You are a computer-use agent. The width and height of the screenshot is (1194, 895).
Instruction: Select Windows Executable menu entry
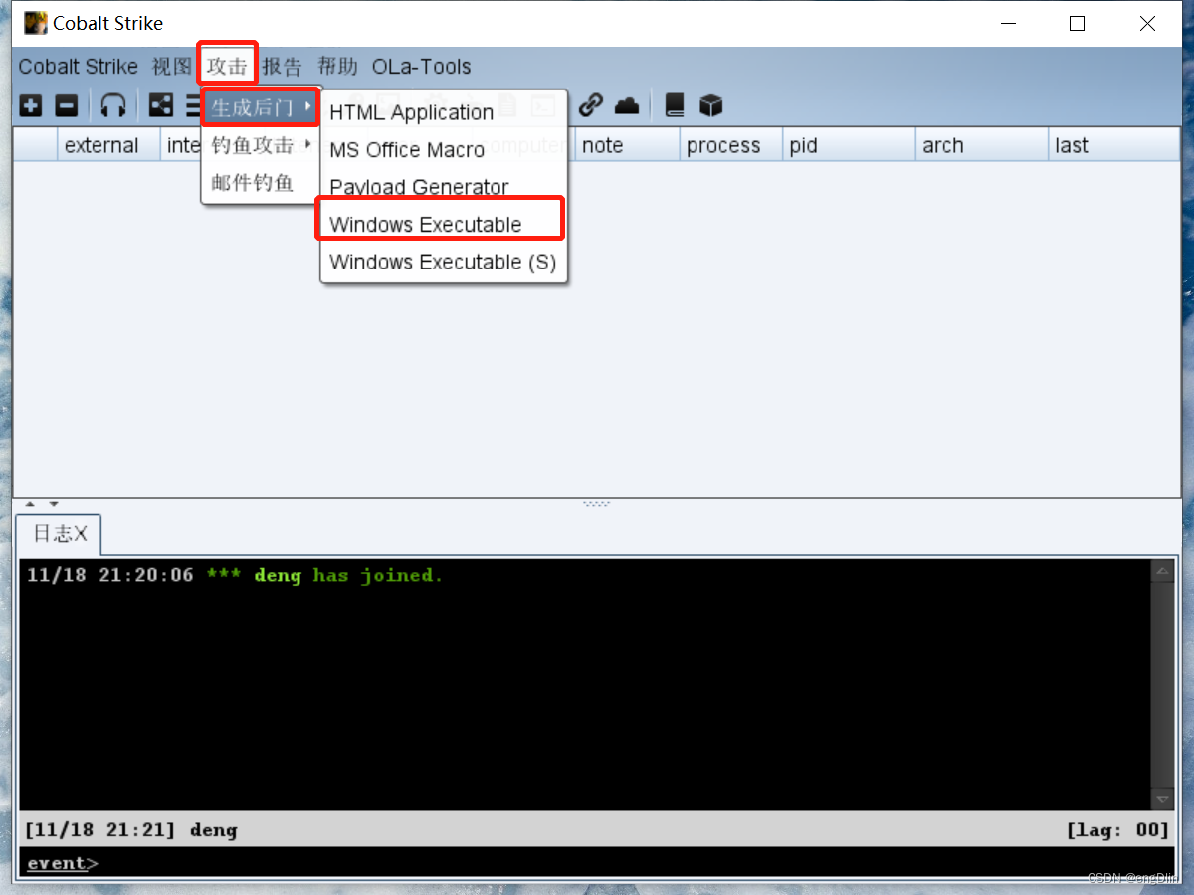444,225
